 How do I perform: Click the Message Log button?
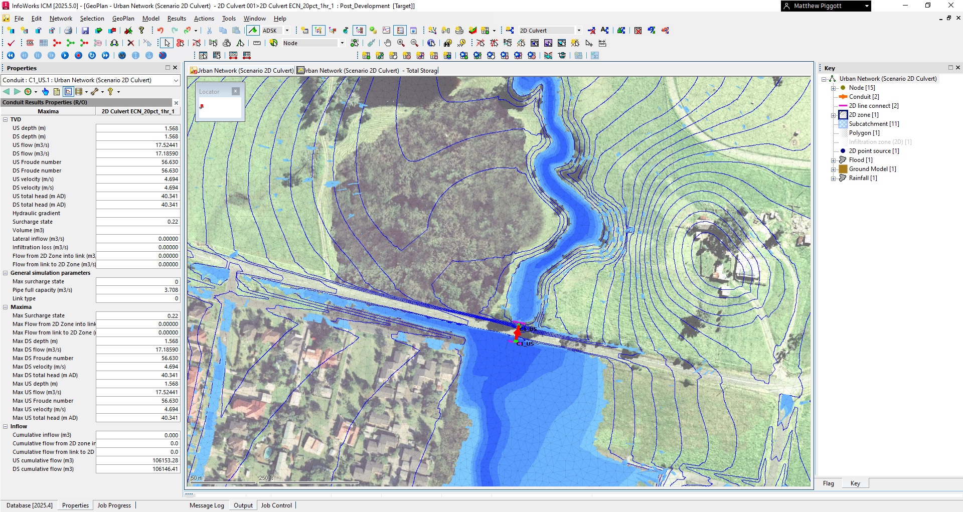click(207, 505)
